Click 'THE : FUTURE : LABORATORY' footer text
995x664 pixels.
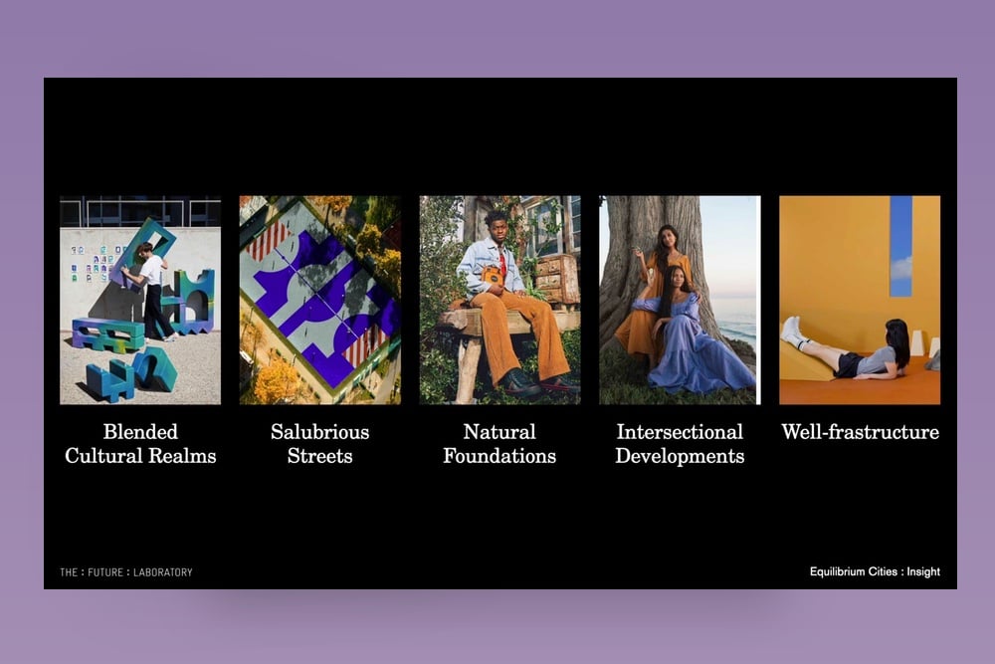[126, 572]
